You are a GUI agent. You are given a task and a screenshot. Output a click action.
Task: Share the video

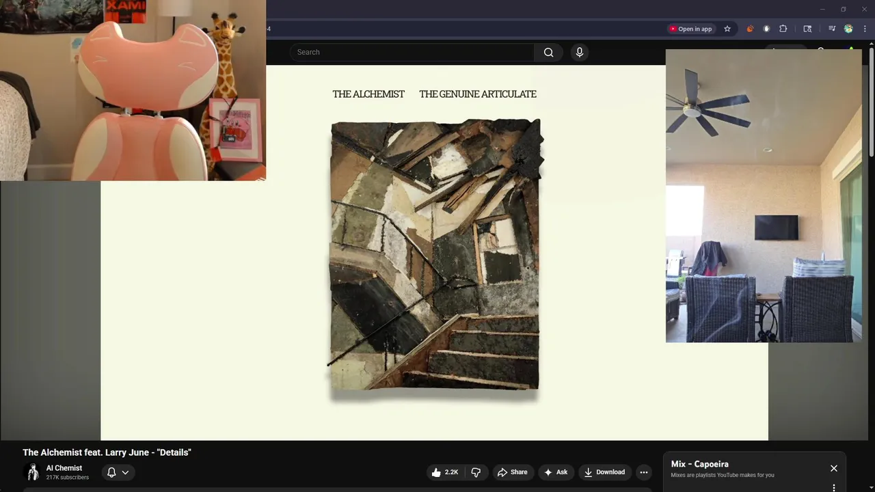tap(513, 472)
